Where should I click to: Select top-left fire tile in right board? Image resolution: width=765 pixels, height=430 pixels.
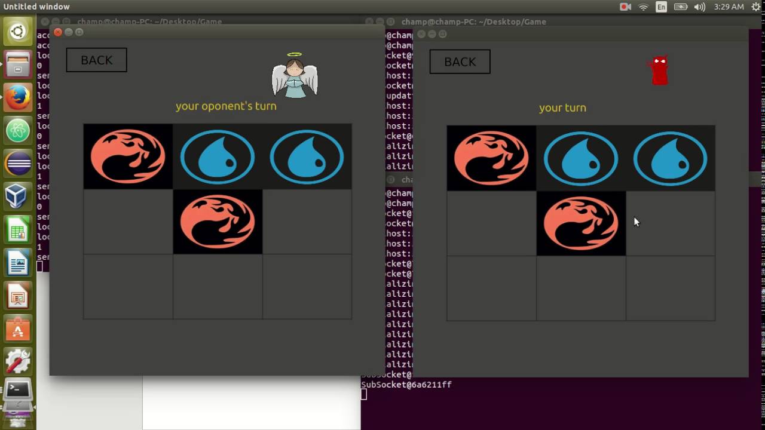(491, 158)
